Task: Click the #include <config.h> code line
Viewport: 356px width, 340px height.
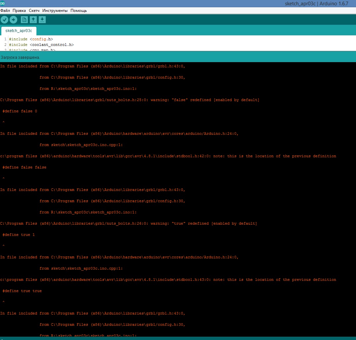Action: point(31,39)
